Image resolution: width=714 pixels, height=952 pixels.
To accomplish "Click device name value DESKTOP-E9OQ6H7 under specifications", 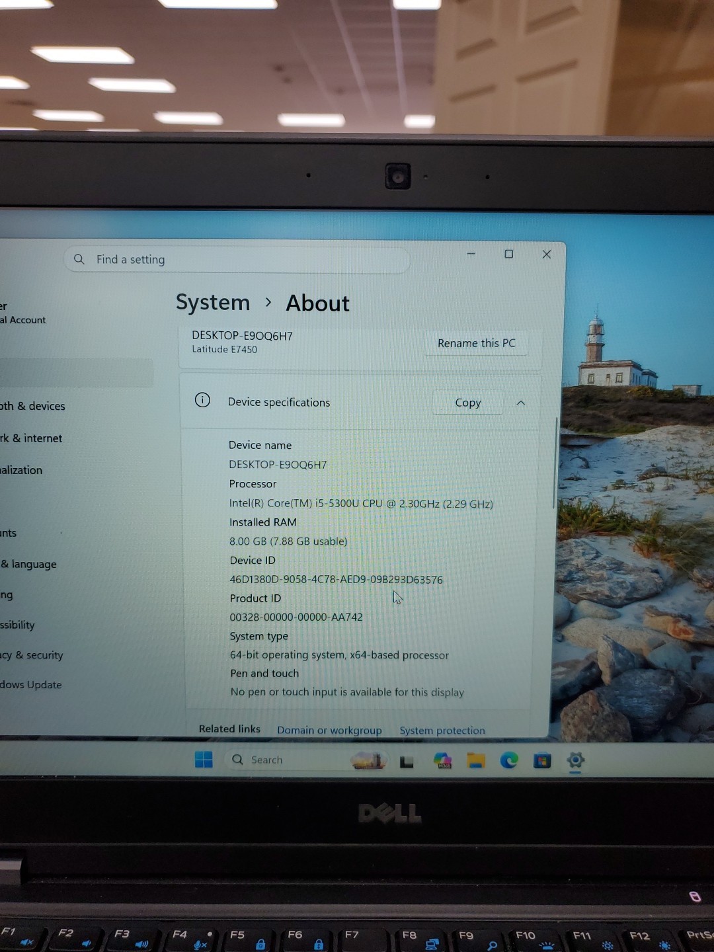I will click(x=278, y=464).
